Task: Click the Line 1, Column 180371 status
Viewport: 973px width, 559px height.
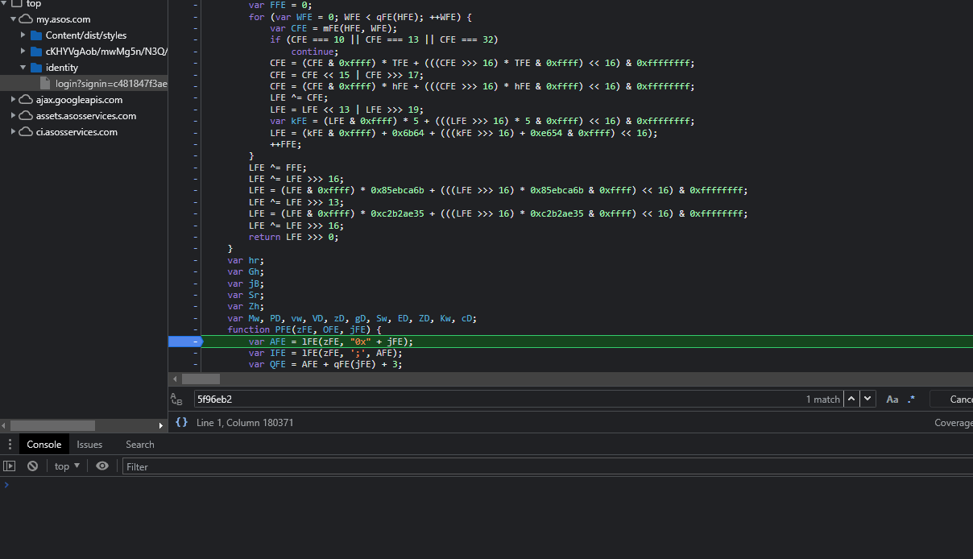Action: pos(245,423)
